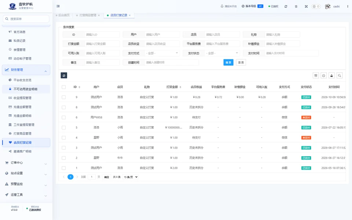The image size is (352, 220).
Task: Focus the 请输入支付时间 date field
Action: [x=291, y=53]
